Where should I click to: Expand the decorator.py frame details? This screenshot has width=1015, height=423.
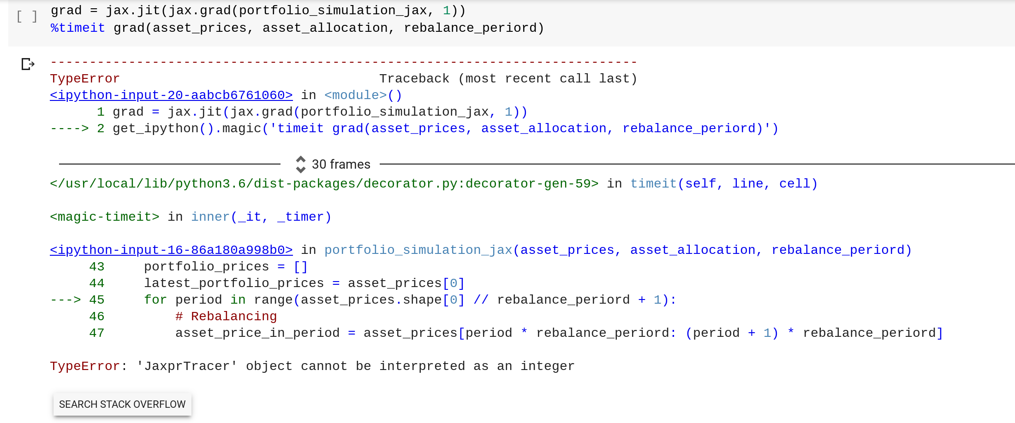pyautogui.click(x=323, y=183)
